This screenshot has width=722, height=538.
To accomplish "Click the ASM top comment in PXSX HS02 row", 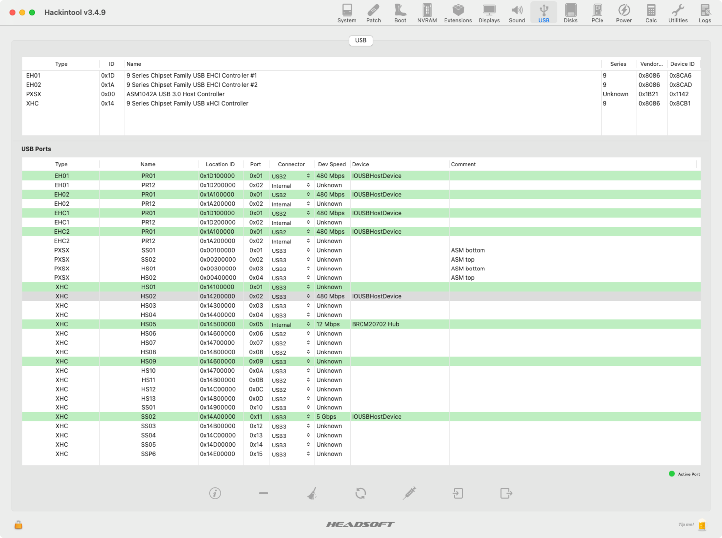I will click(x=463, y=278).
